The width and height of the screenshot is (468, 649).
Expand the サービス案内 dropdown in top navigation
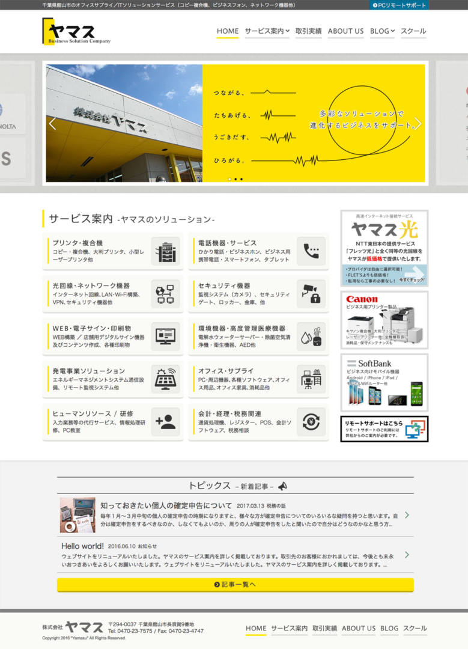(267, 31)
